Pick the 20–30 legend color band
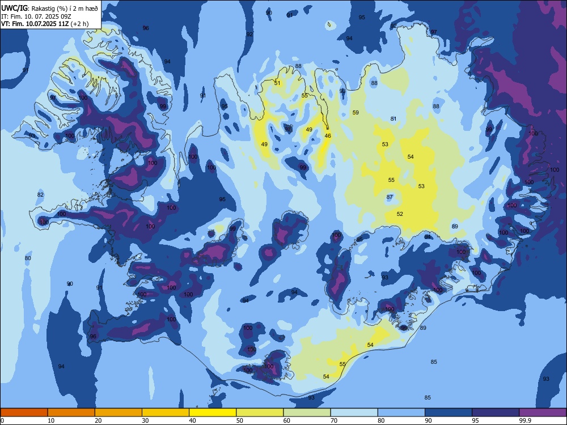 [x=119, y=413]
